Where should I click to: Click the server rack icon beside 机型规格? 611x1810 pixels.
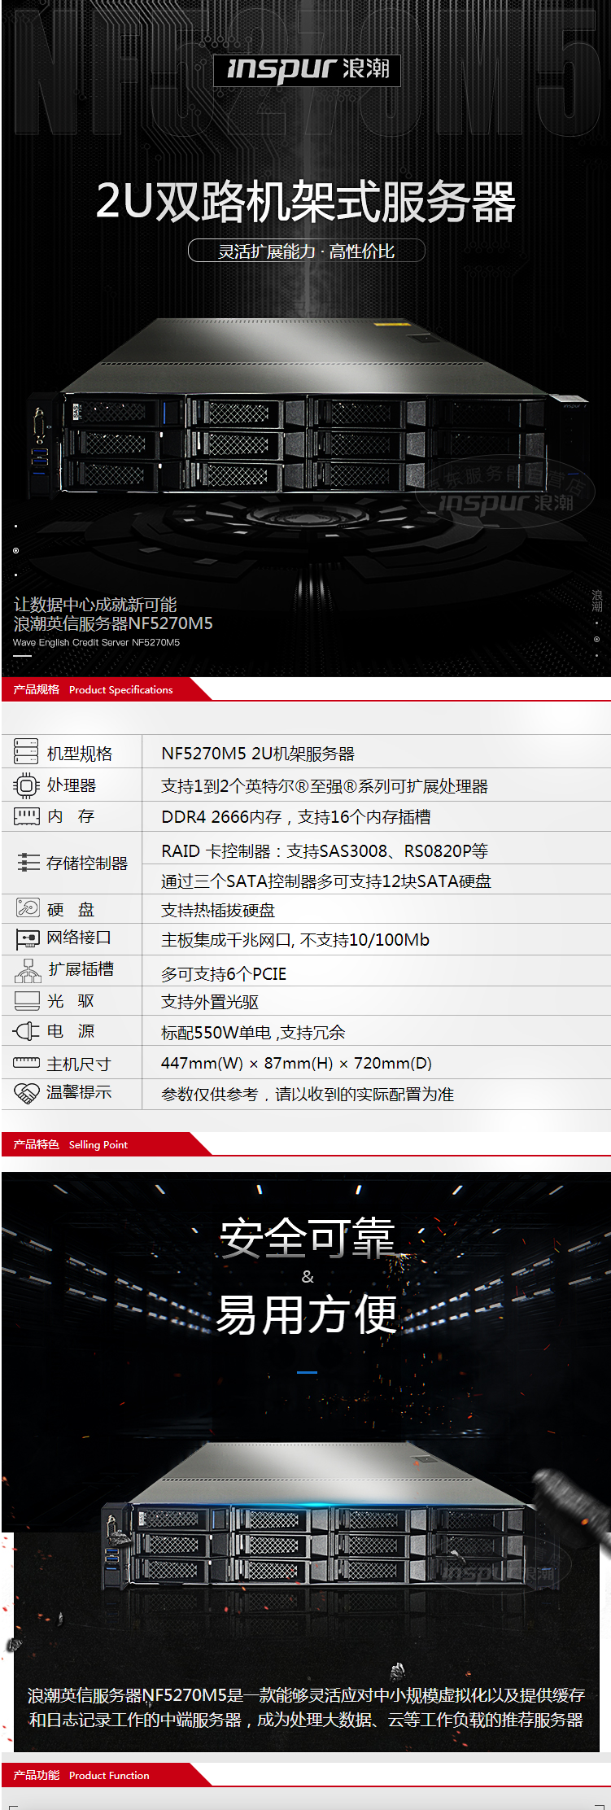(x=26, y=751)
